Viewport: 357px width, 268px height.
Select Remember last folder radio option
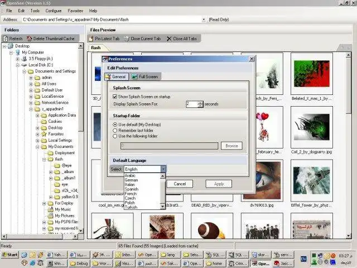click(115, 130)
